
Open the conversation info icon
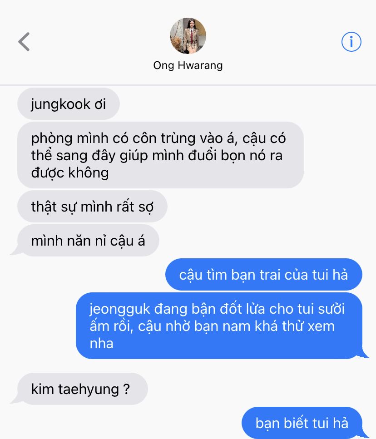pyautogui.click(x=351, y=42)
